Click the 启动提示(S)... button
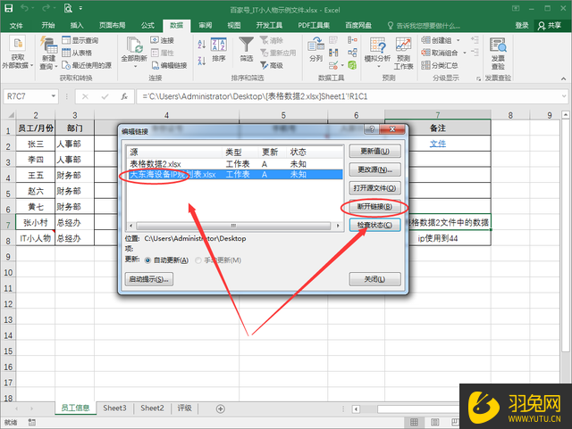 [149, 279]
